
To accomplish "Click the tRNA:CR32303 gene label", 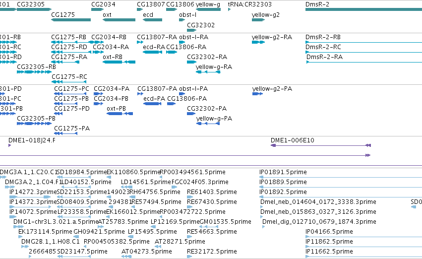I will pos(250,4).
